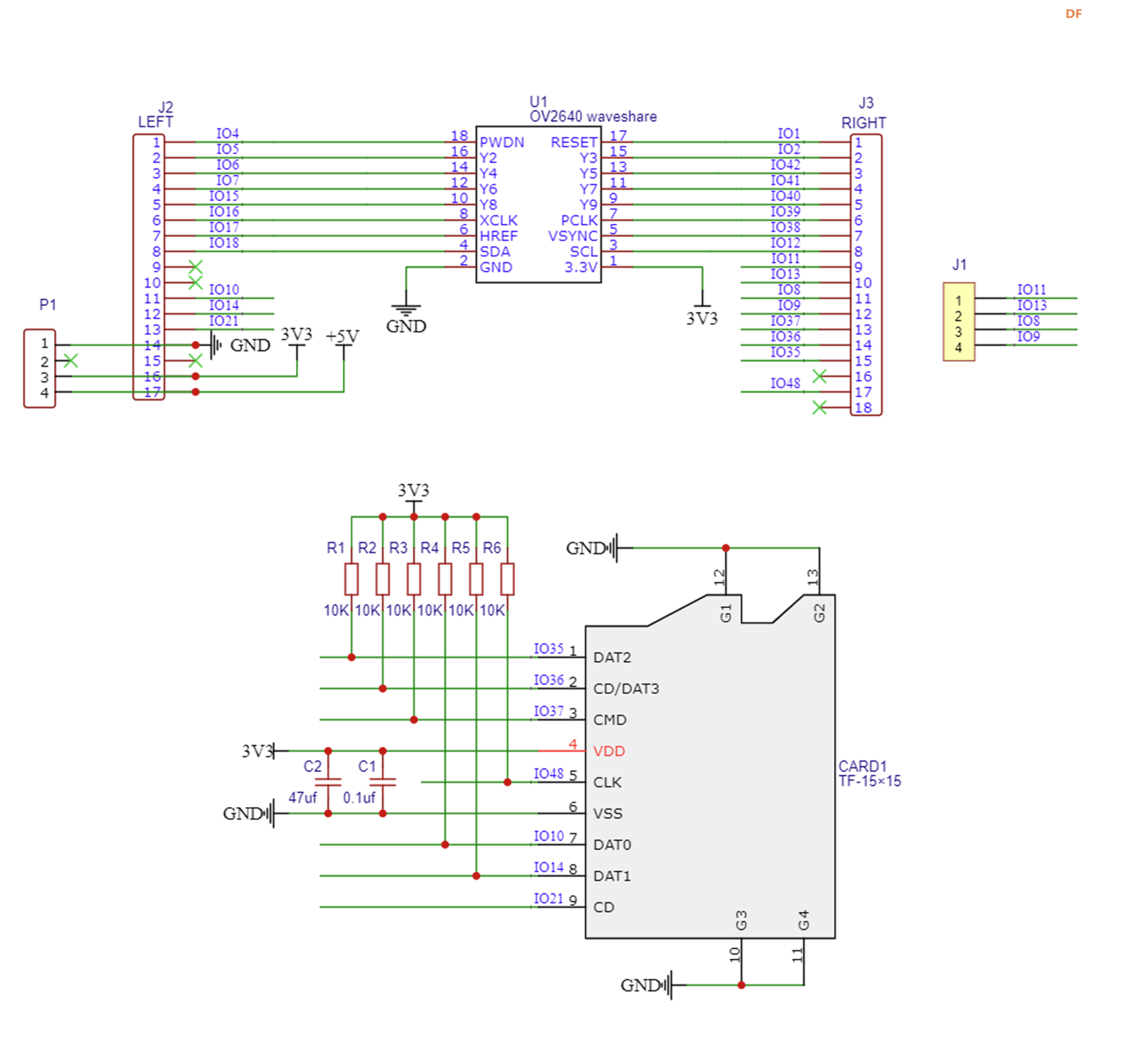Screen dimensions: 1143x1046
Task: Select no-connect X on J3 pin 18
Action: click(x=819, y=407)
